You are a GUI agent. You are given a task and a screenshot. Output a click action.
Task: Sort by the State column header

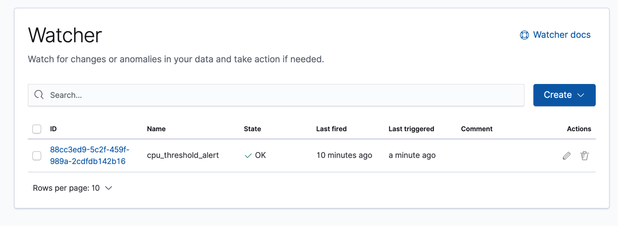coord(252,129)
